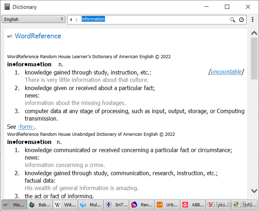Click example 'information concerning a crime.'
This screenshot has width=259, height=211.
click(65, 165)
